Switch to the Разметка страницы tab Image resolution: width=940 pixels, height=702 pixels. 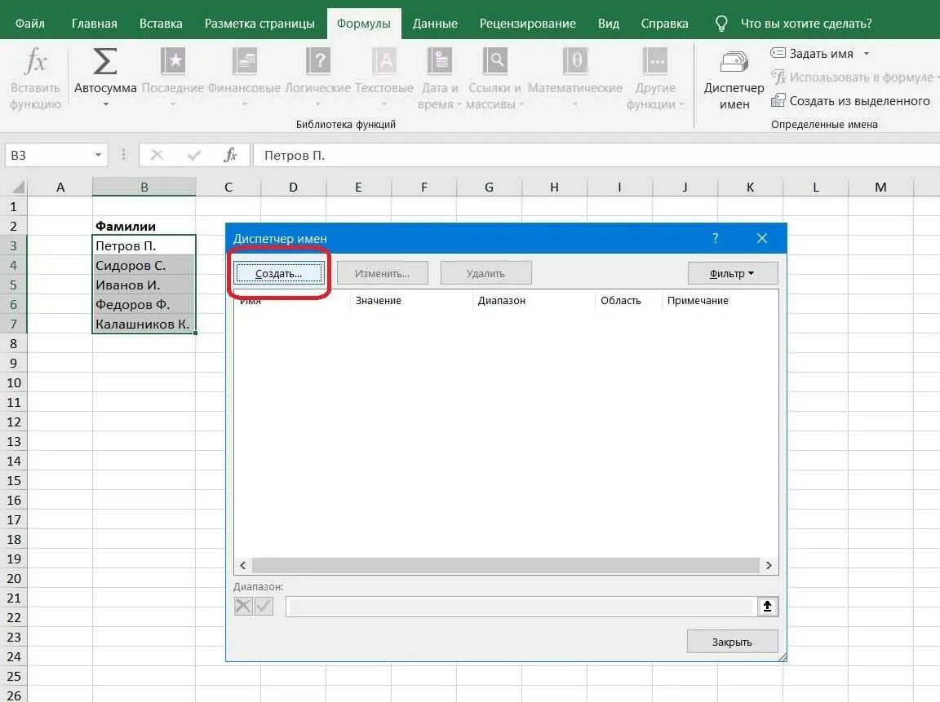click(x=259, y=24)
